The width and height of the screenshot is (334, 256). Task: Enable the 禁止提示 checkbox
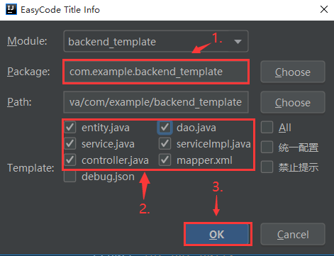pos(267,167)
